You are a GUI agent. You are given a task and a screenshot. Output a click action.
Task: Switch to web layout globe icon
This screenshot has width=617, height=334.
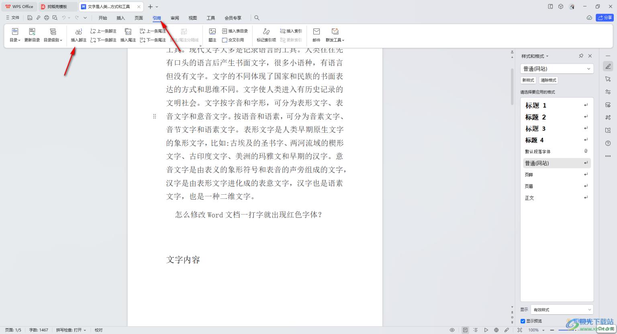(x=496, y=330)
